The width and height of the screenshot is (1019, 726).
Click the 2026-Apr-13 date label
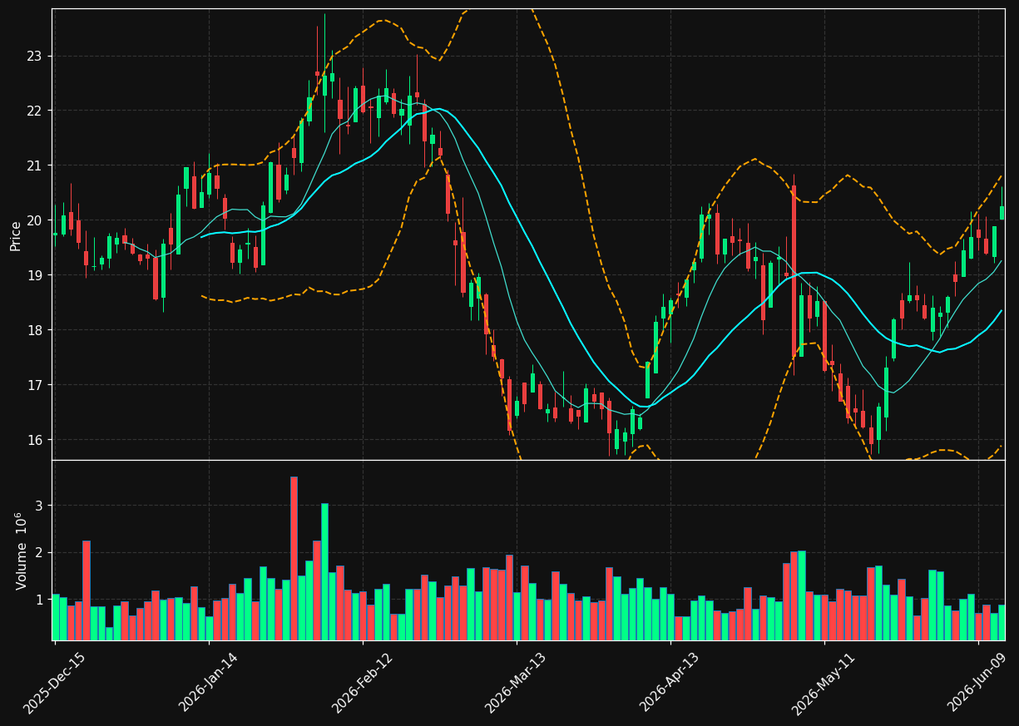tap(670, 682)
